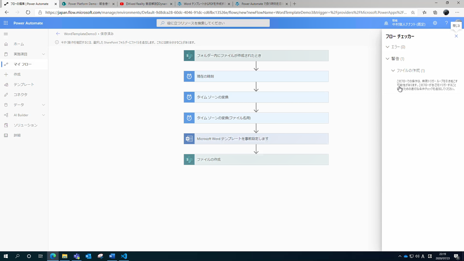The image size is (464, 261).
Task: Click the back arrow beside WordTemplateDemo3
Action: click(x=58, y=34)
